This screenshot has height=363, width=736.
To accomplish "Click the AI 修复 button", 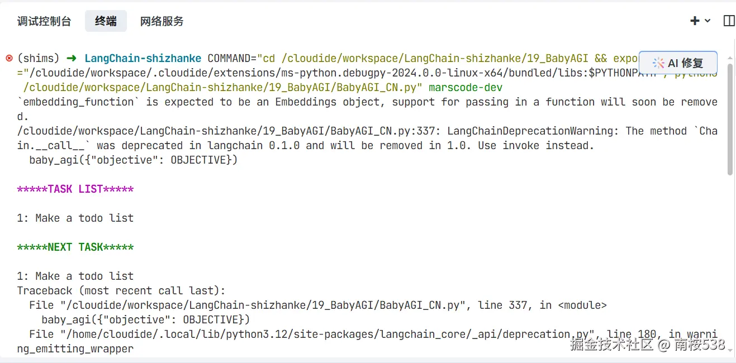I will [x=678, y=63].
